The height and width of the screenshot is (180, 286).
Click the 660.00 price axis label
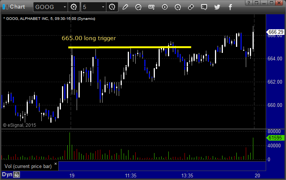[275, 105]
